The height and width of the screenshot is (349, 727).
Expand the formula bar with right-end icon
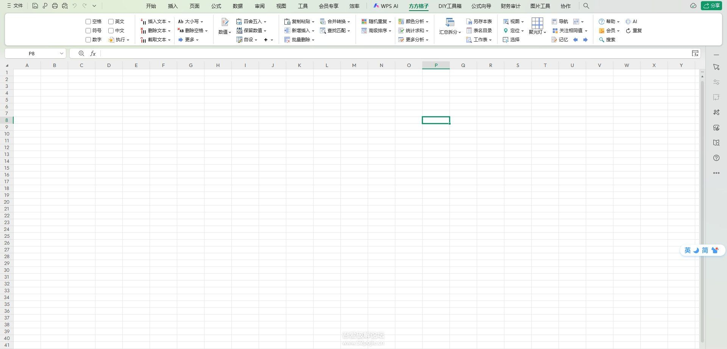[x=695, y=53]
